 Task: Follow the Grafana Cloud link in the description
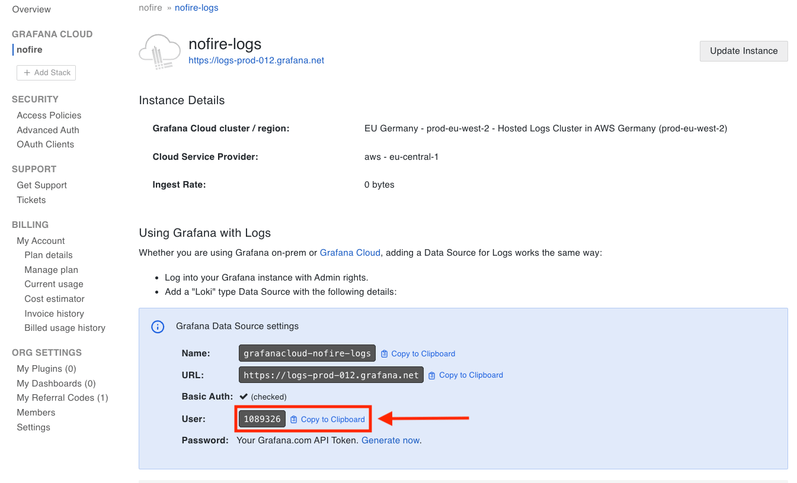coord(350,253)
